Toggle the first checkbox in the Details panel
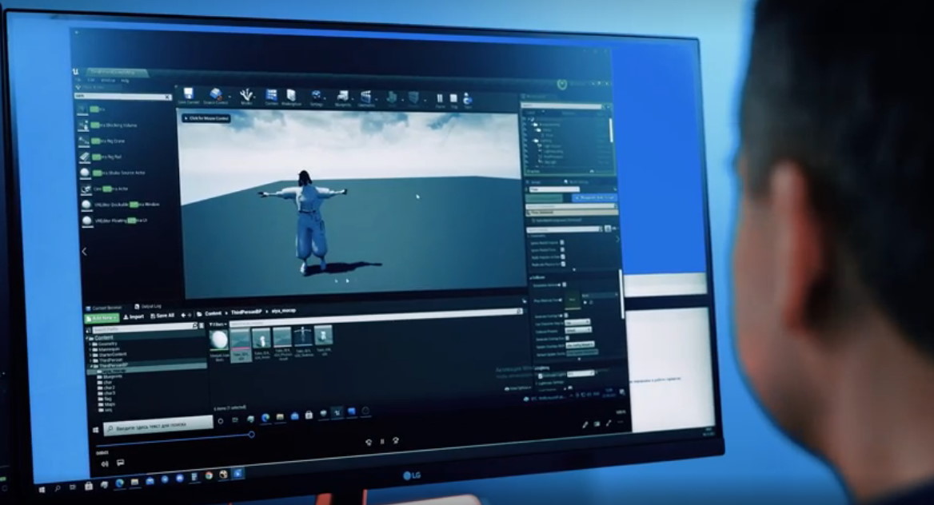This screenshot has height=505, width=934. tap(562, 242)
